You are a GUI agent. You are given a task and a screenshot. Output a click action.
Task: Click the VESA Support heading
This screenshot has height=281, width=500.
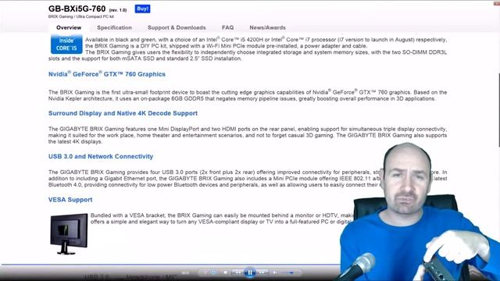click(70, 200)
